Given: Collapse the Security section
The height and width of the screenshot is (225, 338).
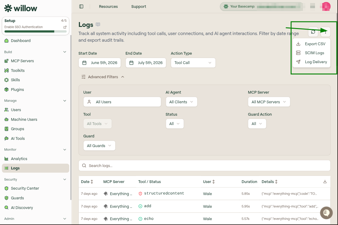Looking at the screenshot, I should 65,179.
